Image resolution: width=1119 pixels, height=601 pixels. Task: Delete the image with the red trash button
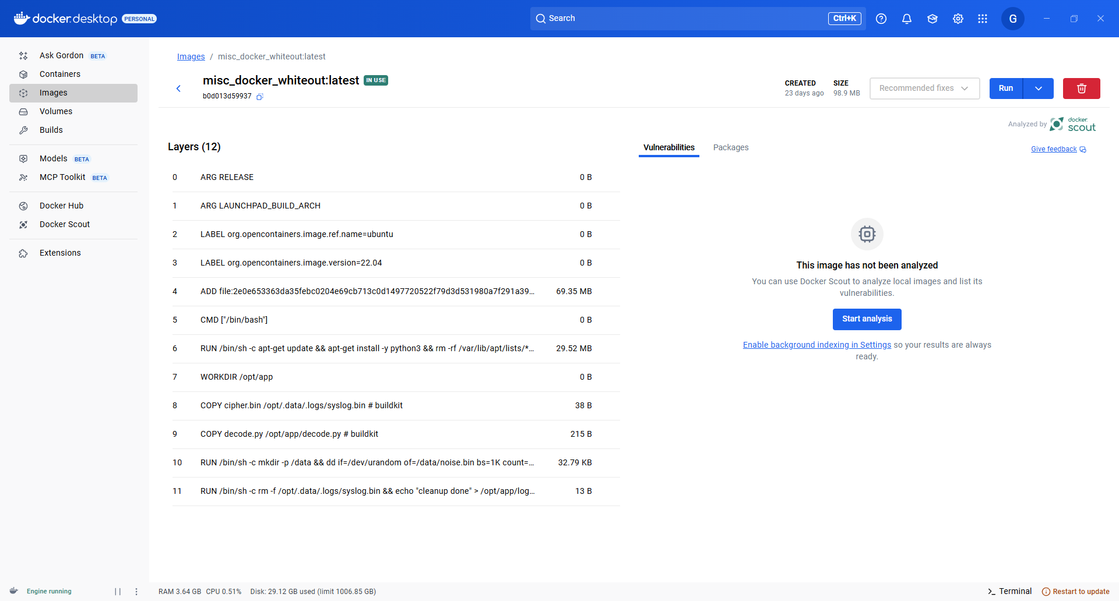click(x=1081, y=89)
